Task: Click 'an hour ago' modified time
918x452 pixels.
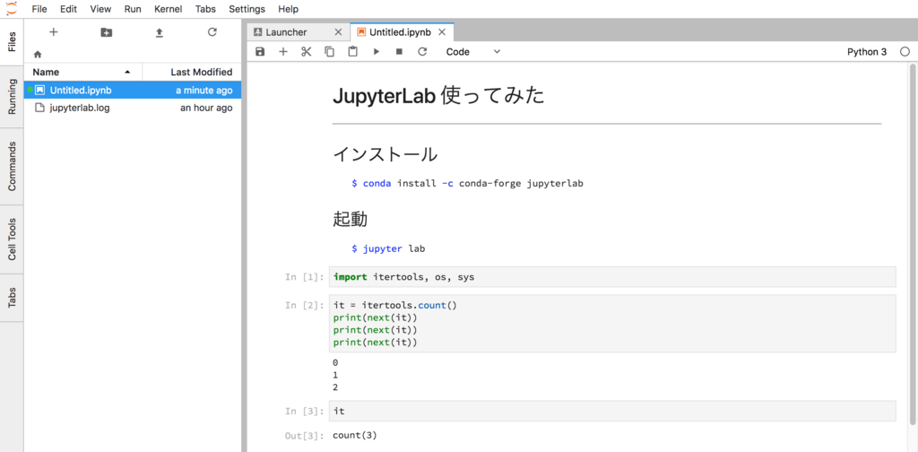Action: coord(206,108)
